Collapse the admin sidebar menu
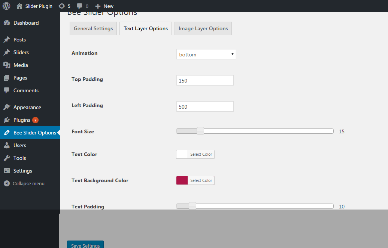This screenshot has height=248, width=388. pos(28,183)
